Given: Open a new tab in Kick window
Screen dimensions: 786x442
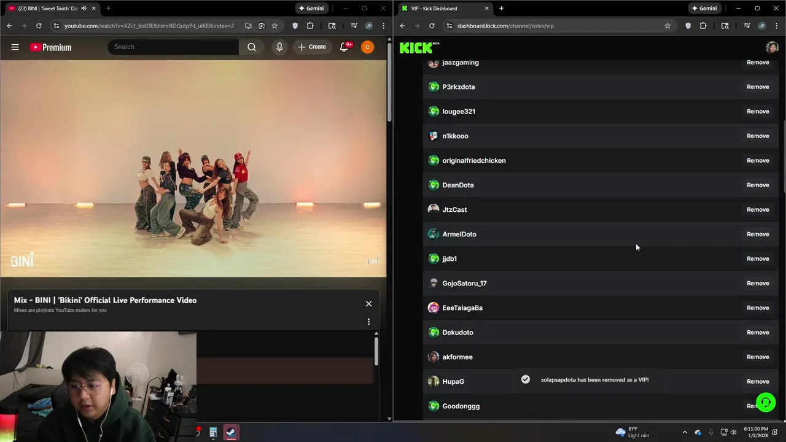Looking at the screenshot, I should [x=501, y=8].
